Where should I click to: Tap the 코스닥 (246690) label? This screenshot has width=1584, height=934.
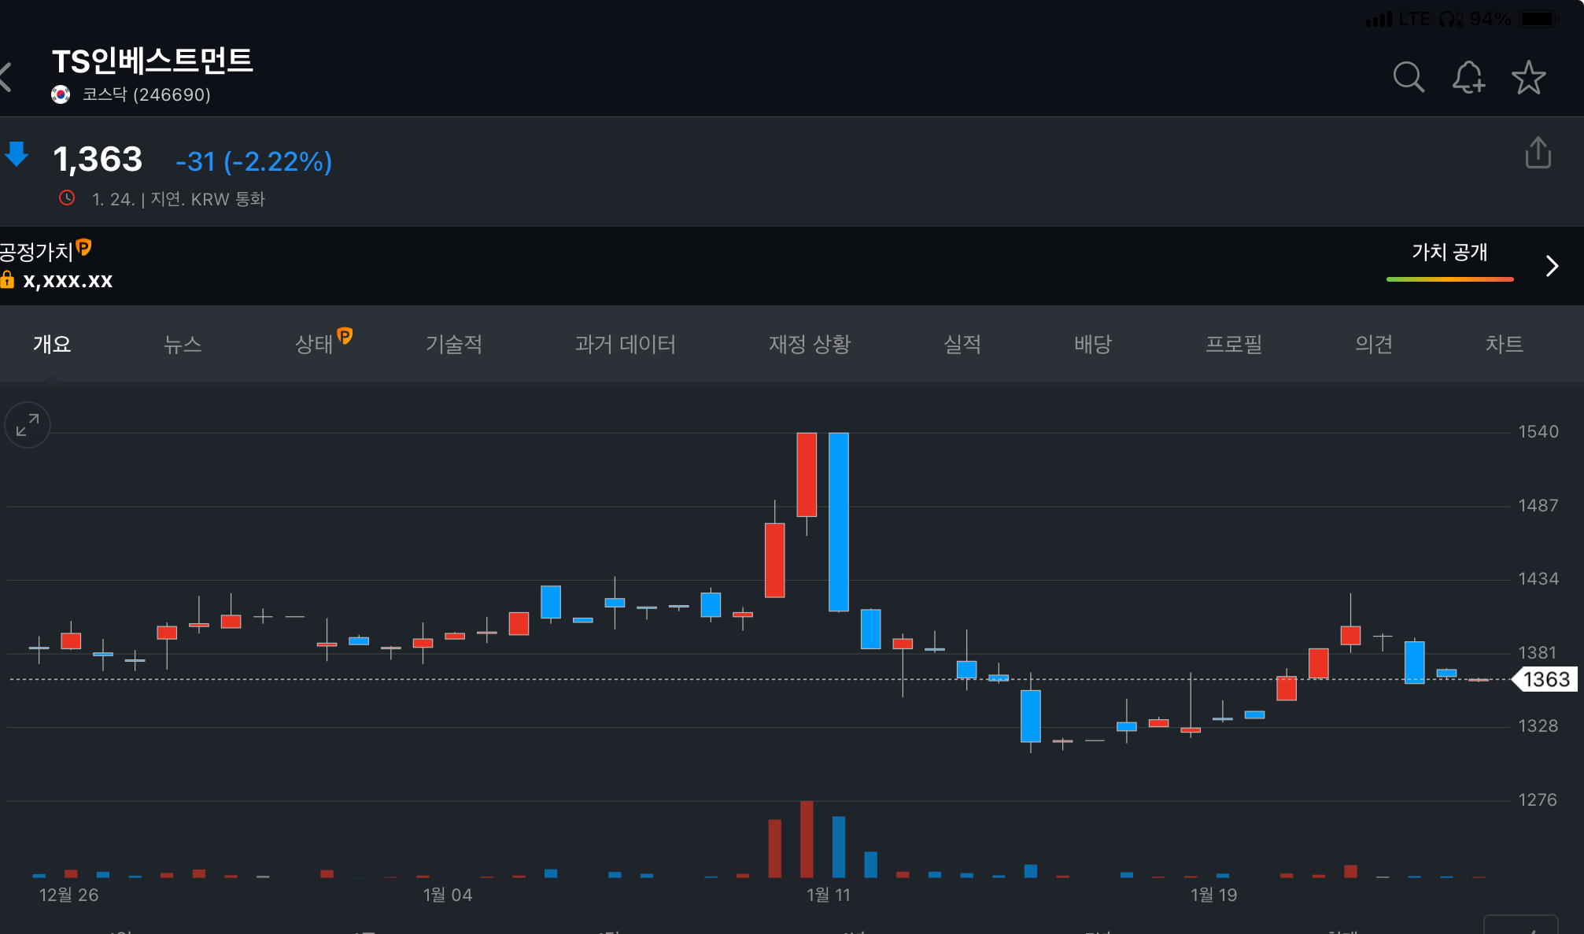pyautogui.click(x=146, y=94)
